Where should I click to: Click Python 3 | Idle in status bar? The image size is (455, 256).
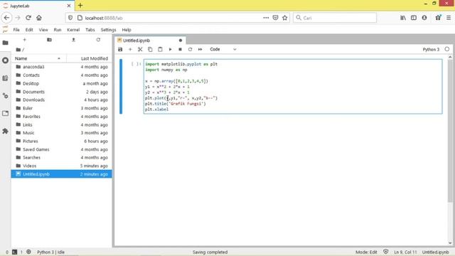[x=50, y=252]
